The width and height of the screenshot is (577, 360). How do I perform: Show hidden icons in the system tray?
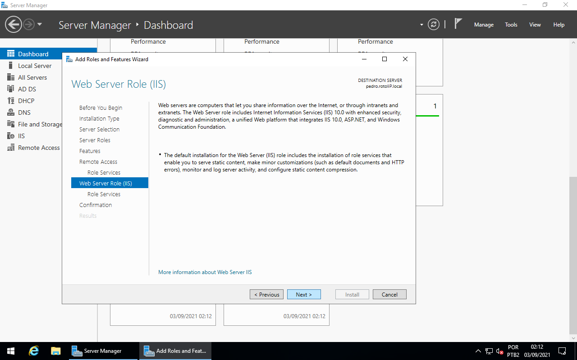[478, 351]
